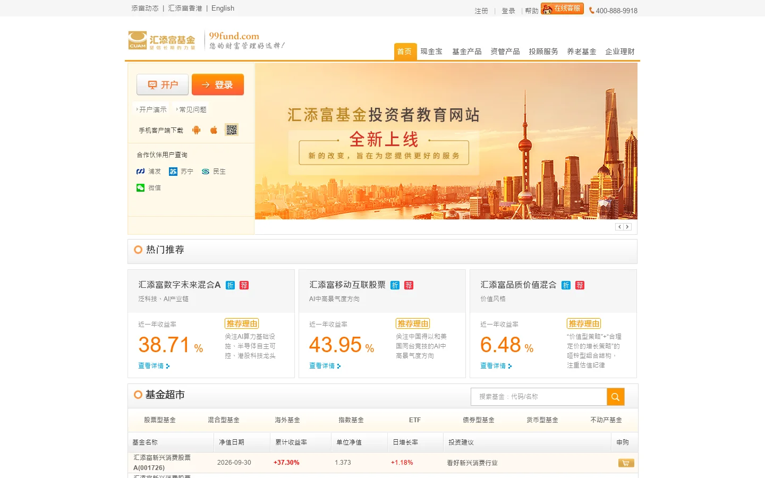Switch to the 混合型基金 tab
This screenshot has height=478, width=765.
(224, 420)
